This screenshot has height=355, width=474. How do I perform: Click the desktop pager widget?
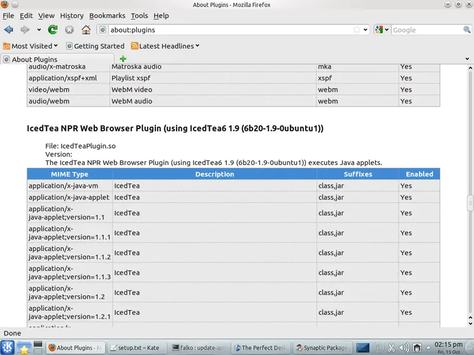(x=37, y=347)
